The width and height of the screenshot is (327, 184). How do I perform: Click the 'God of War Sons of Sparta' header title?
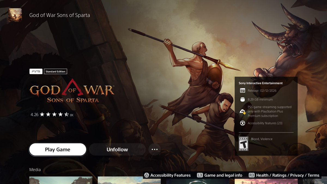(59, 15)
